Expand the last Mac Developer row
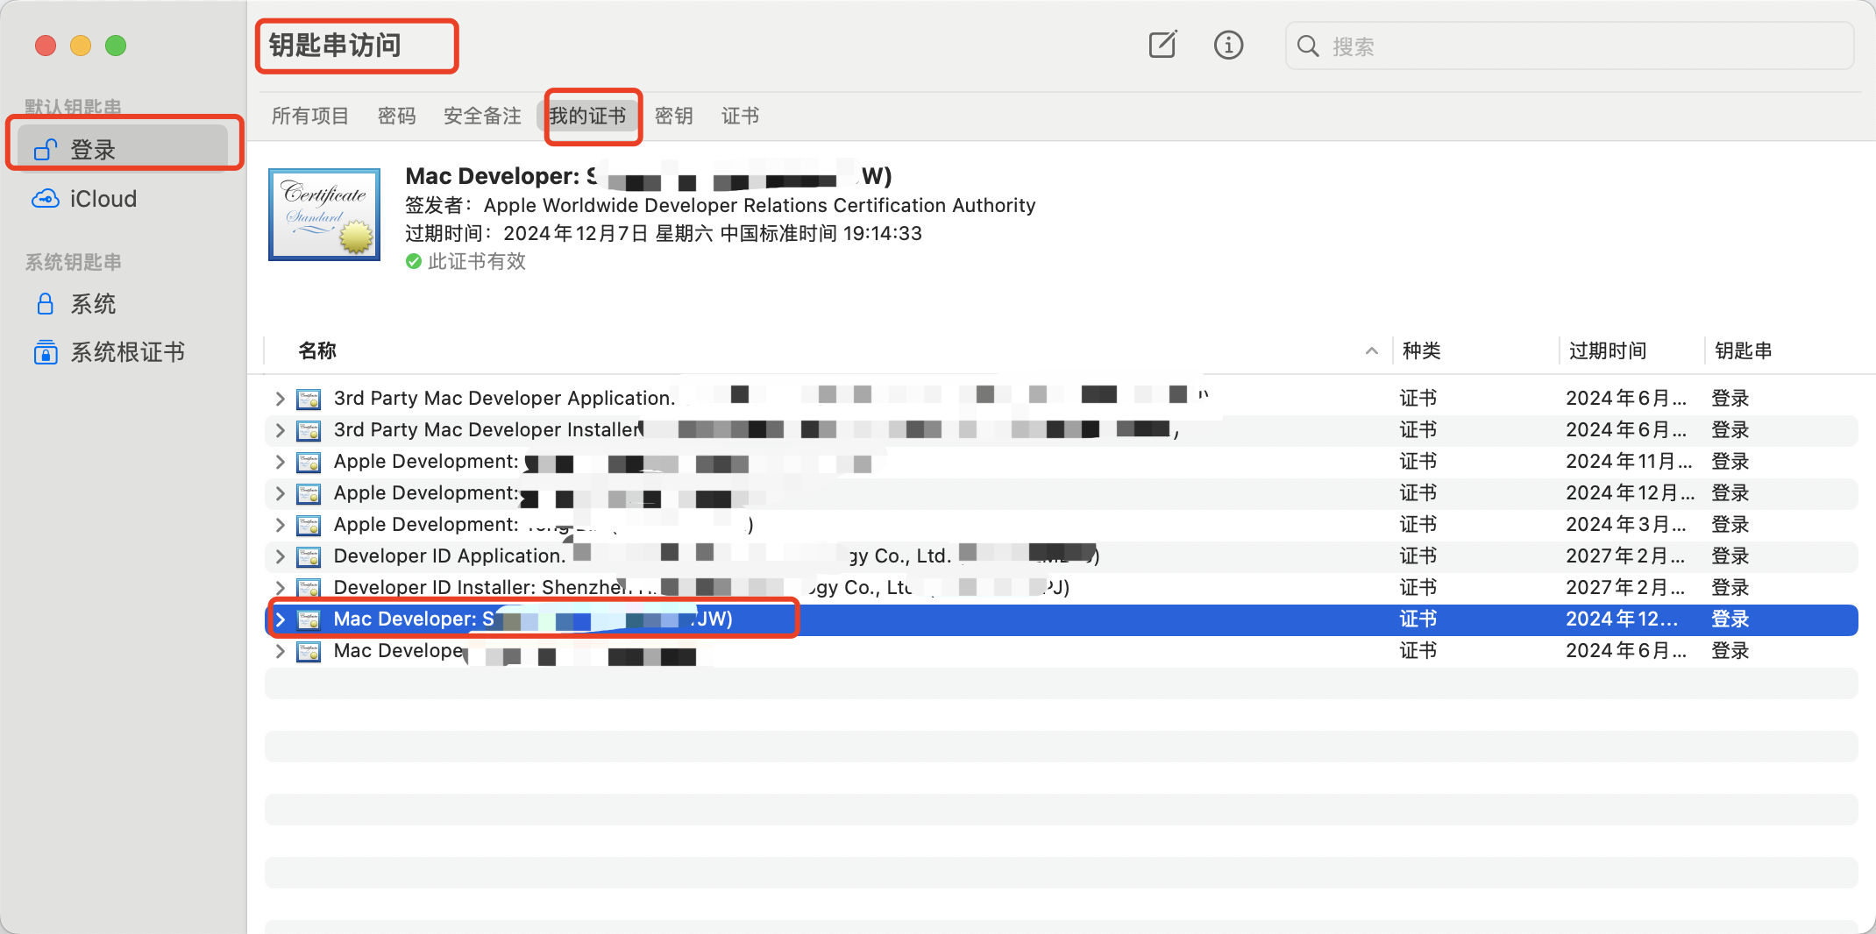The height and width of the screenshot is (934, 1876). point(280,651)
